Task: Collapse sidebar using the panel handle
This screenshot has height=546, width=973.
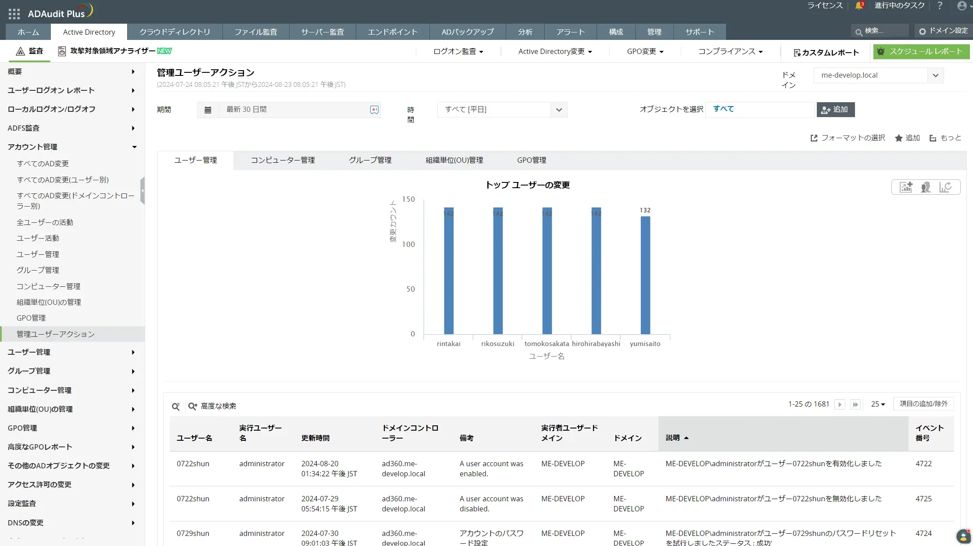Action: (x=142, y=191)
